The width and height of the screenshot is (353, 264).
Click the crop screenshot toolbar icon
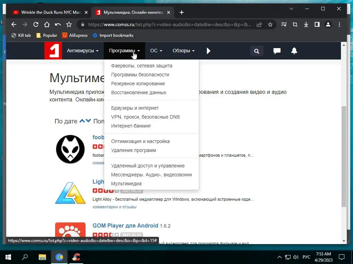point(295,24)
